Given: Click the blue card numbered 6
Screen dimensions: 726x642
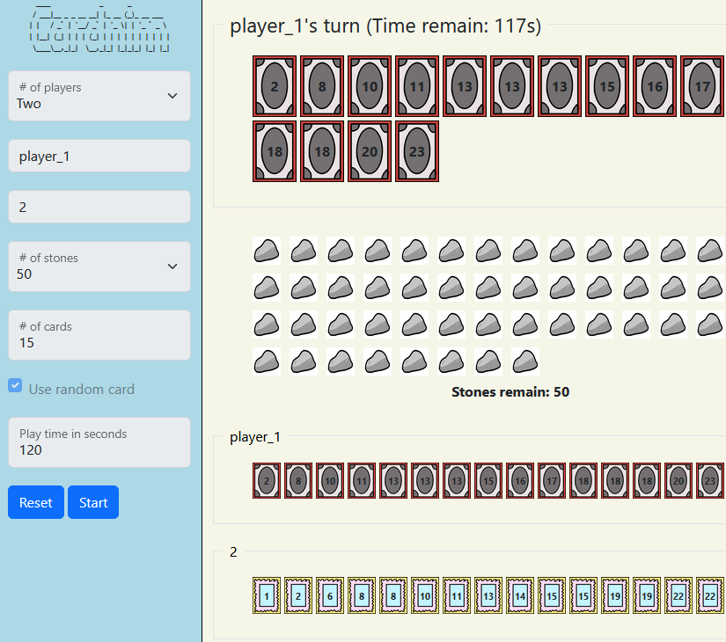Looking at the screenshot, I should [330, 595].
